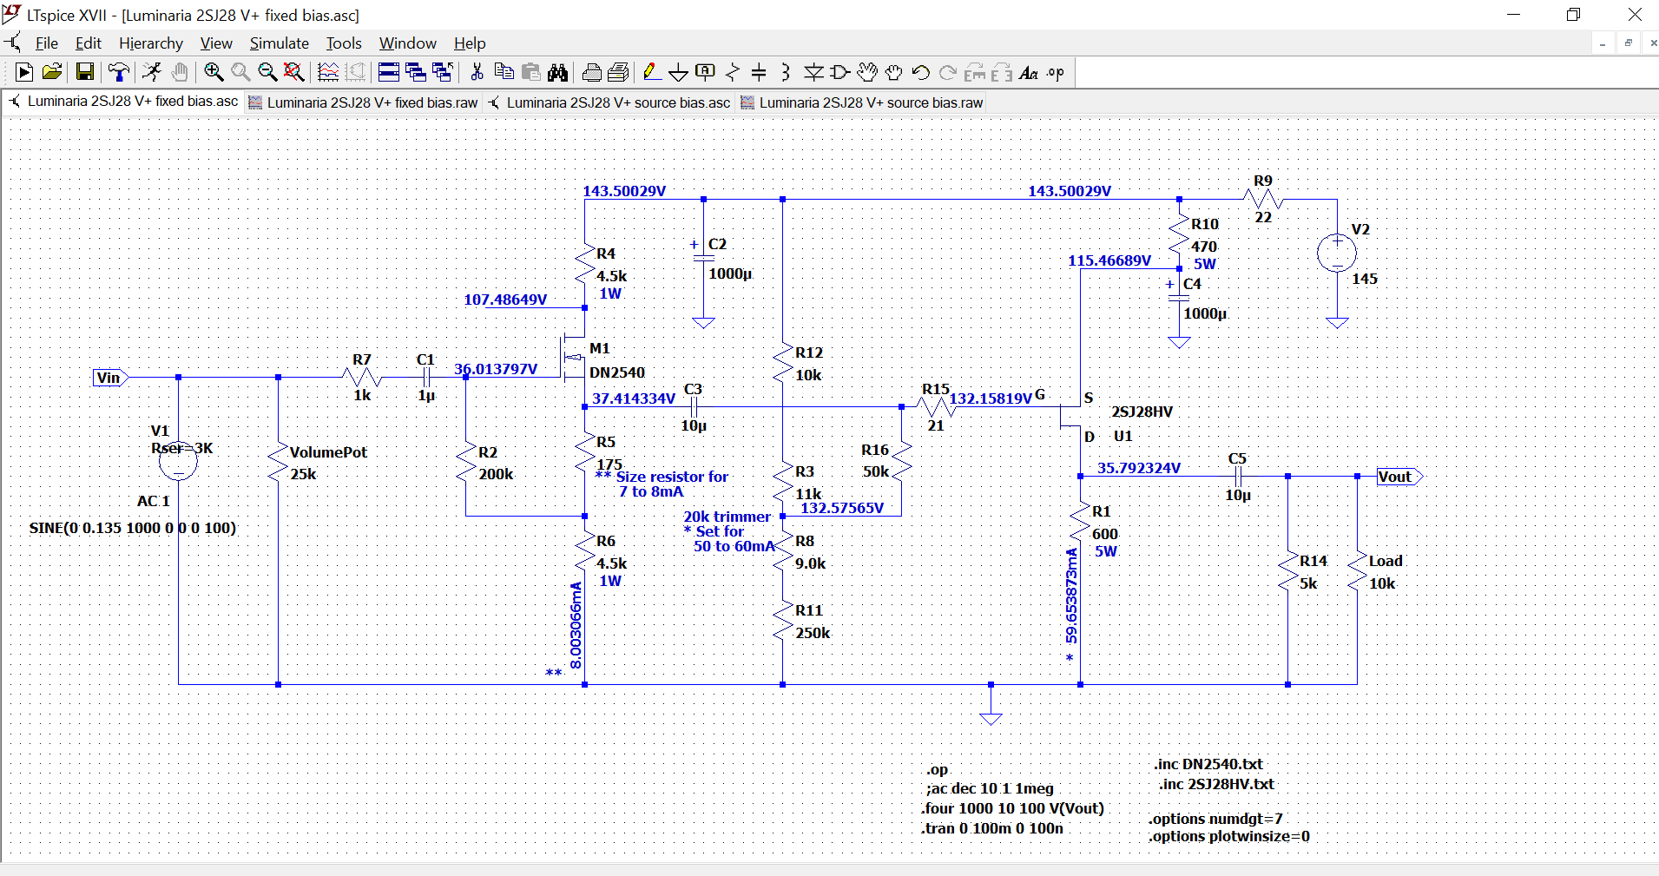This screenshot has width=1659, height=876.
Task: Minimize the inner schematic child window
Action: click(x=1603, y=43)
